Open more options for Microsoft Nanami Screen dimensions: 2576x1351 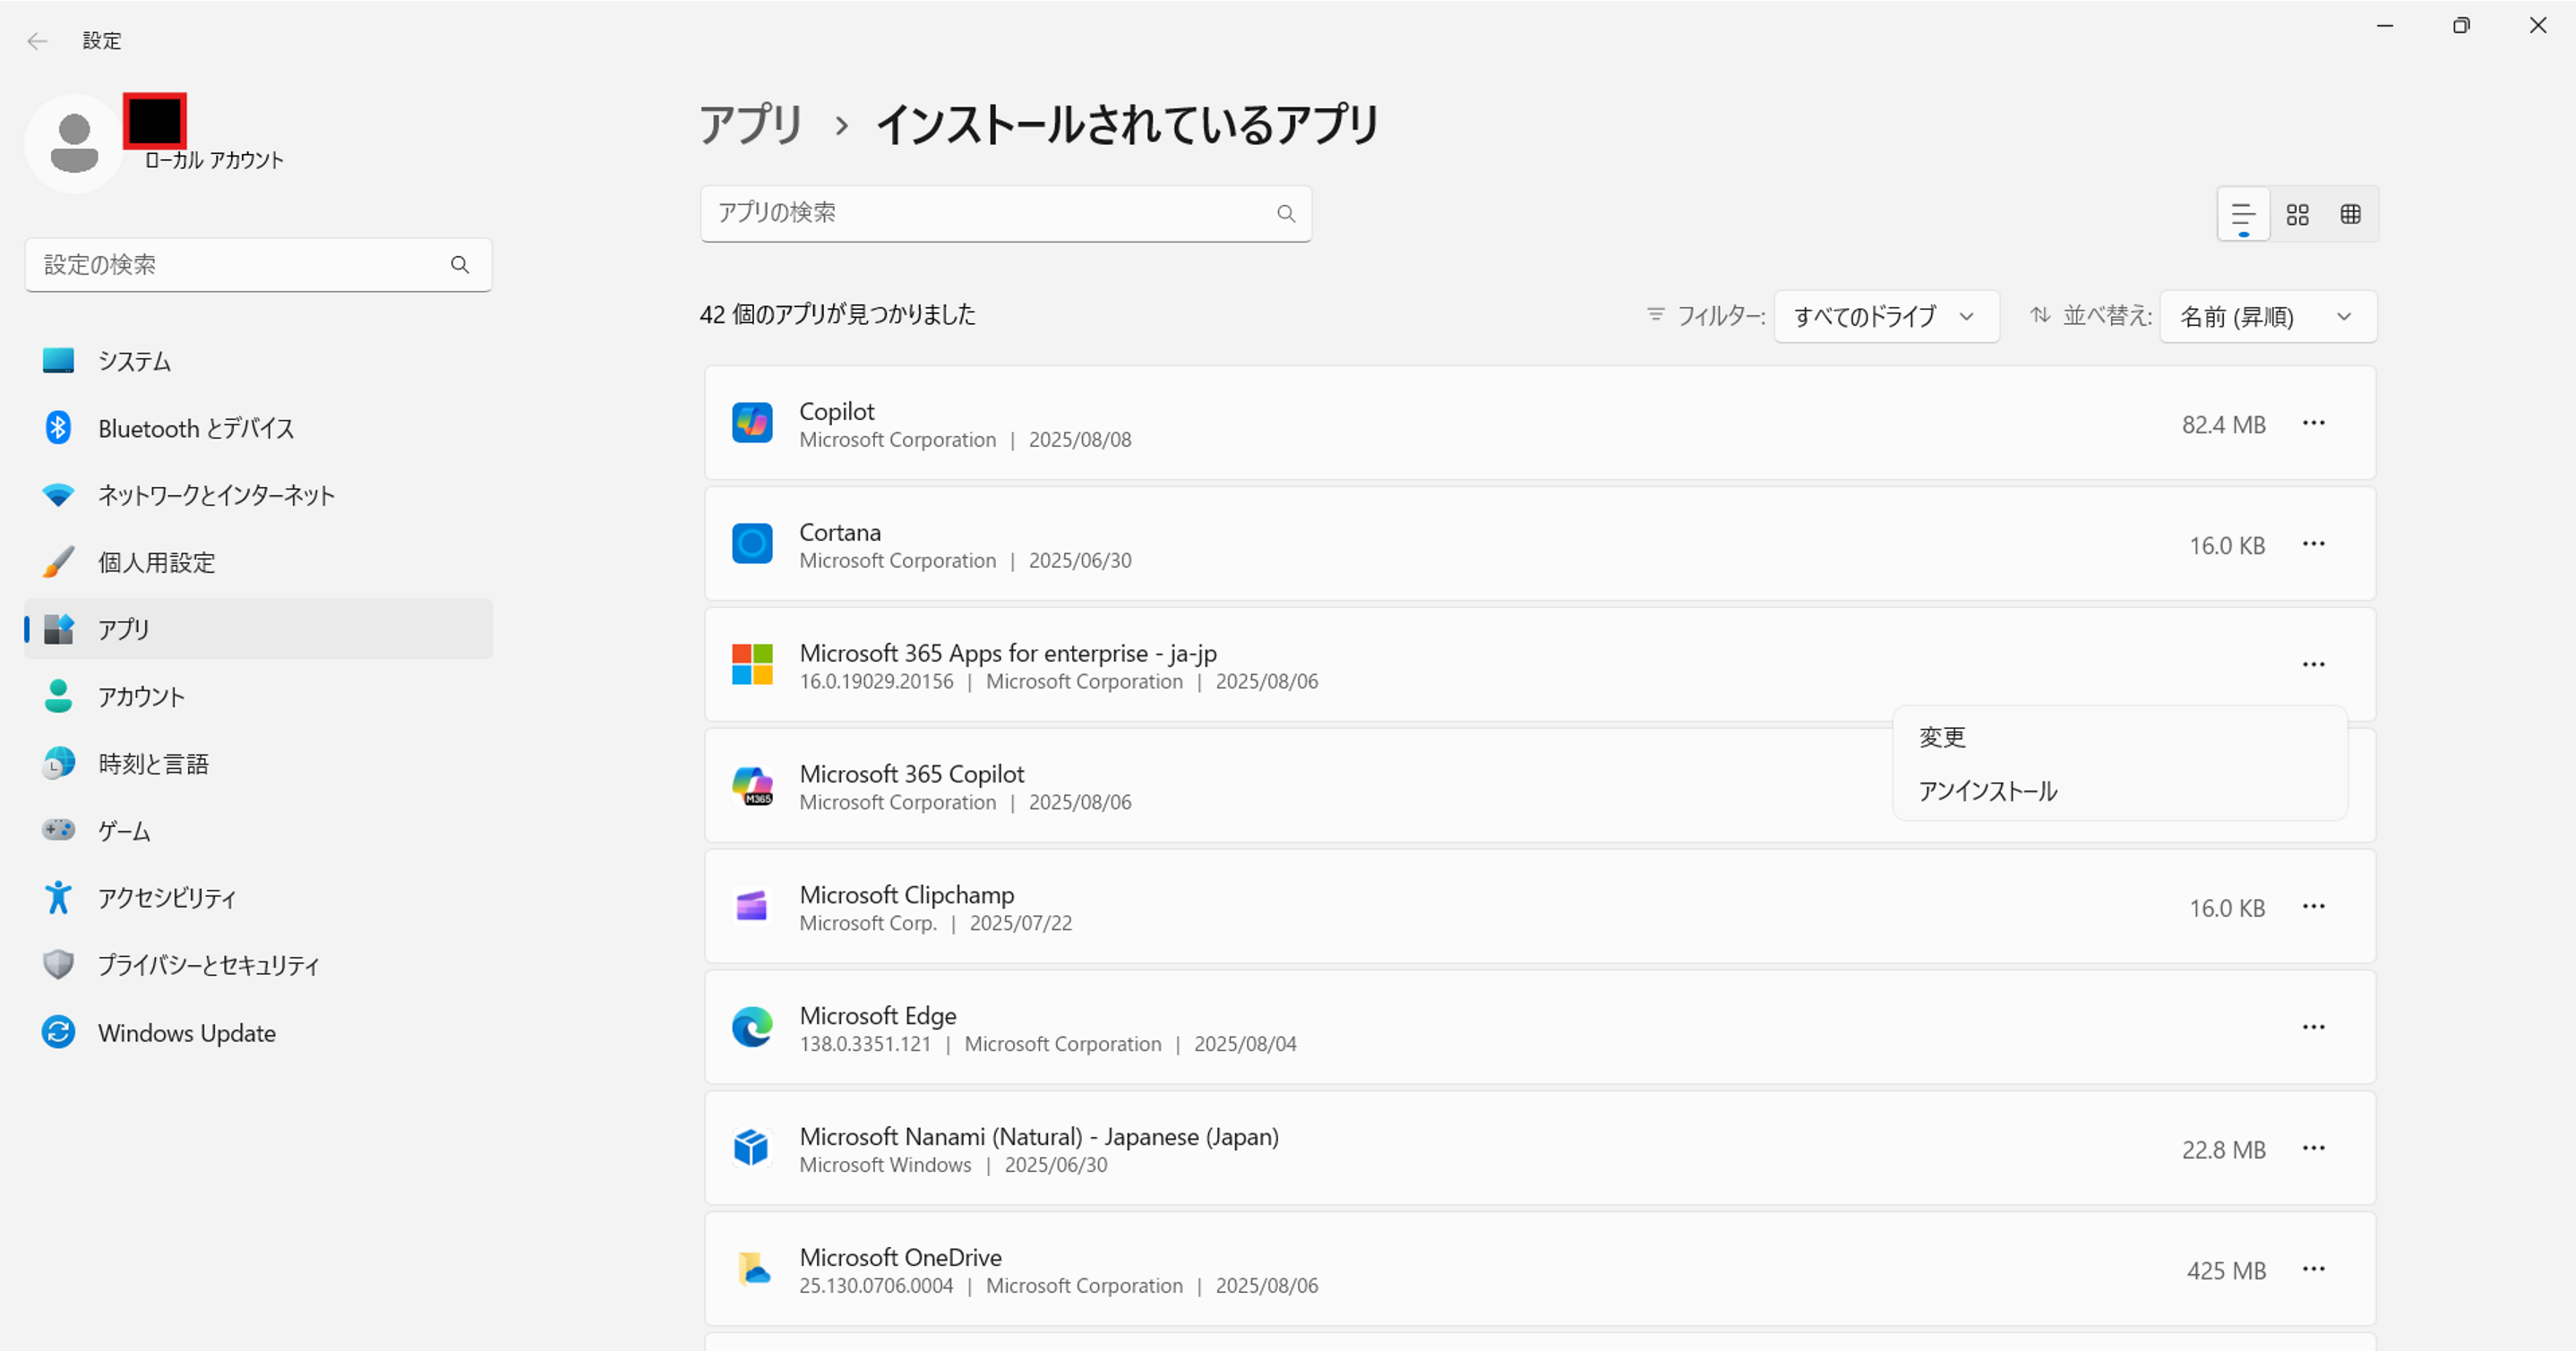point(2313,1148)
